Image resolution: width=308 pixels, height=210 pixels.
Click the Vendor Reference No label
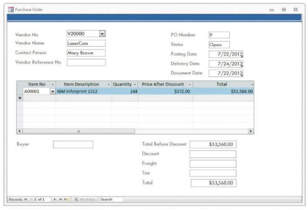[x=38, y=62]
